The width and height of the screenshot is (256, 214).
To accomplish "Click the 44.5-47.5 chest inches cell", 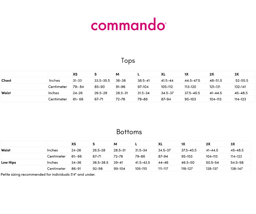I will point(192,80).
